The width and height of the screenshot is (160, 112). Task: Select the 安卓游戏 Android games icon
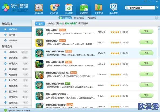point(84,9)
